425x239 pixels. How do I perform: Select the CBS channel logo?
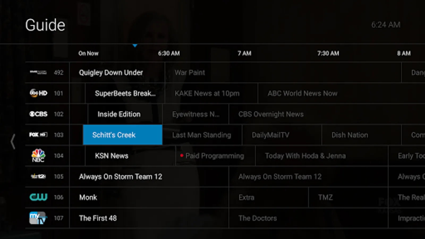(x=38, y=114)
